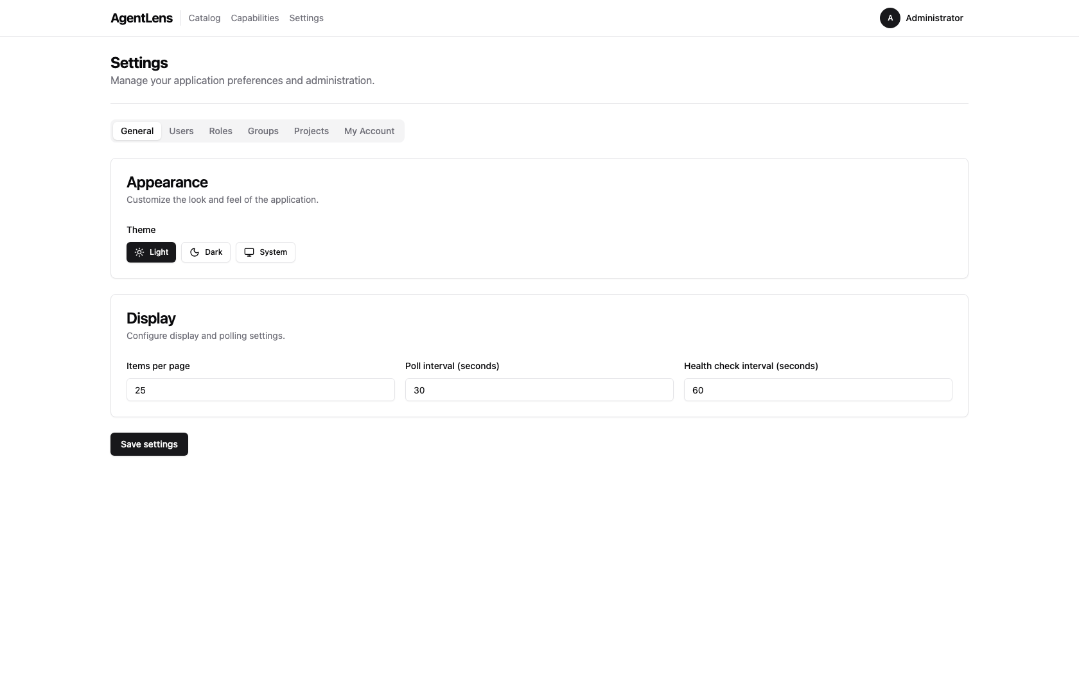Open the Settings navigation link
1079x674 pixels.
(306, 18)
